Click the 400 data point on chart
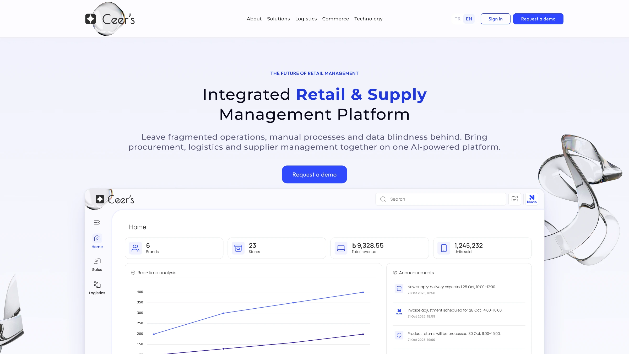Screen dimensions: 629x354 point(363,292)
